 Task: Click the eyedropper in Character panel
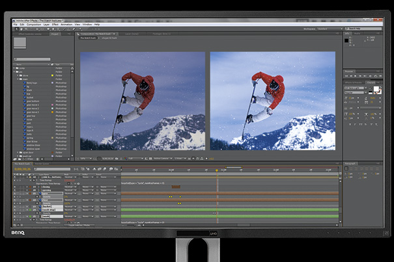371,88
